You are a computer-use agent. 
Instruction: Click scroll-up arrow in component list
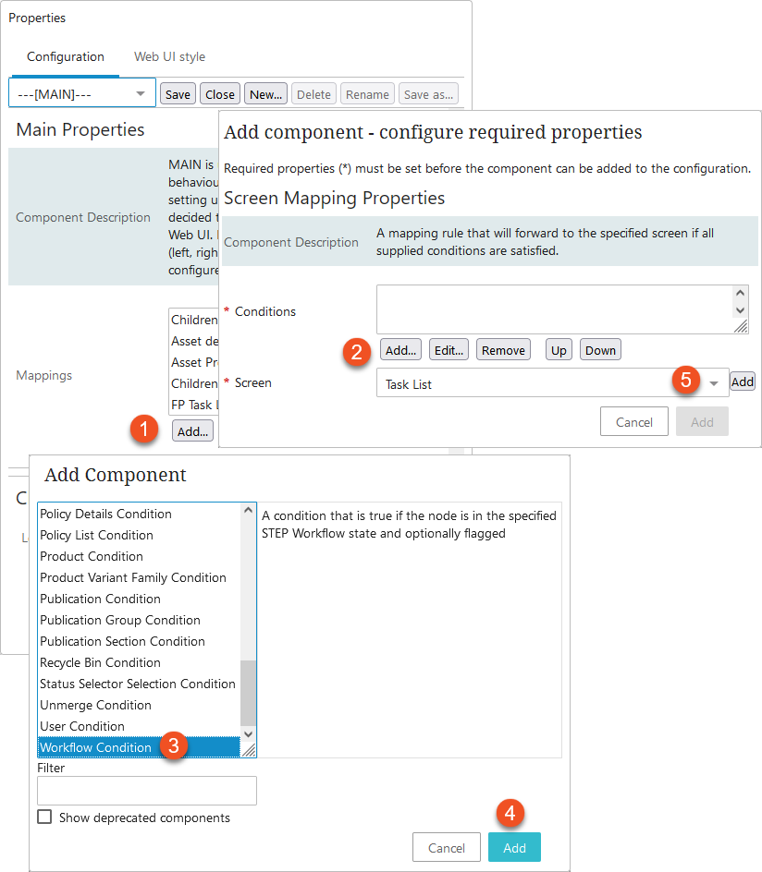[248, 510]
